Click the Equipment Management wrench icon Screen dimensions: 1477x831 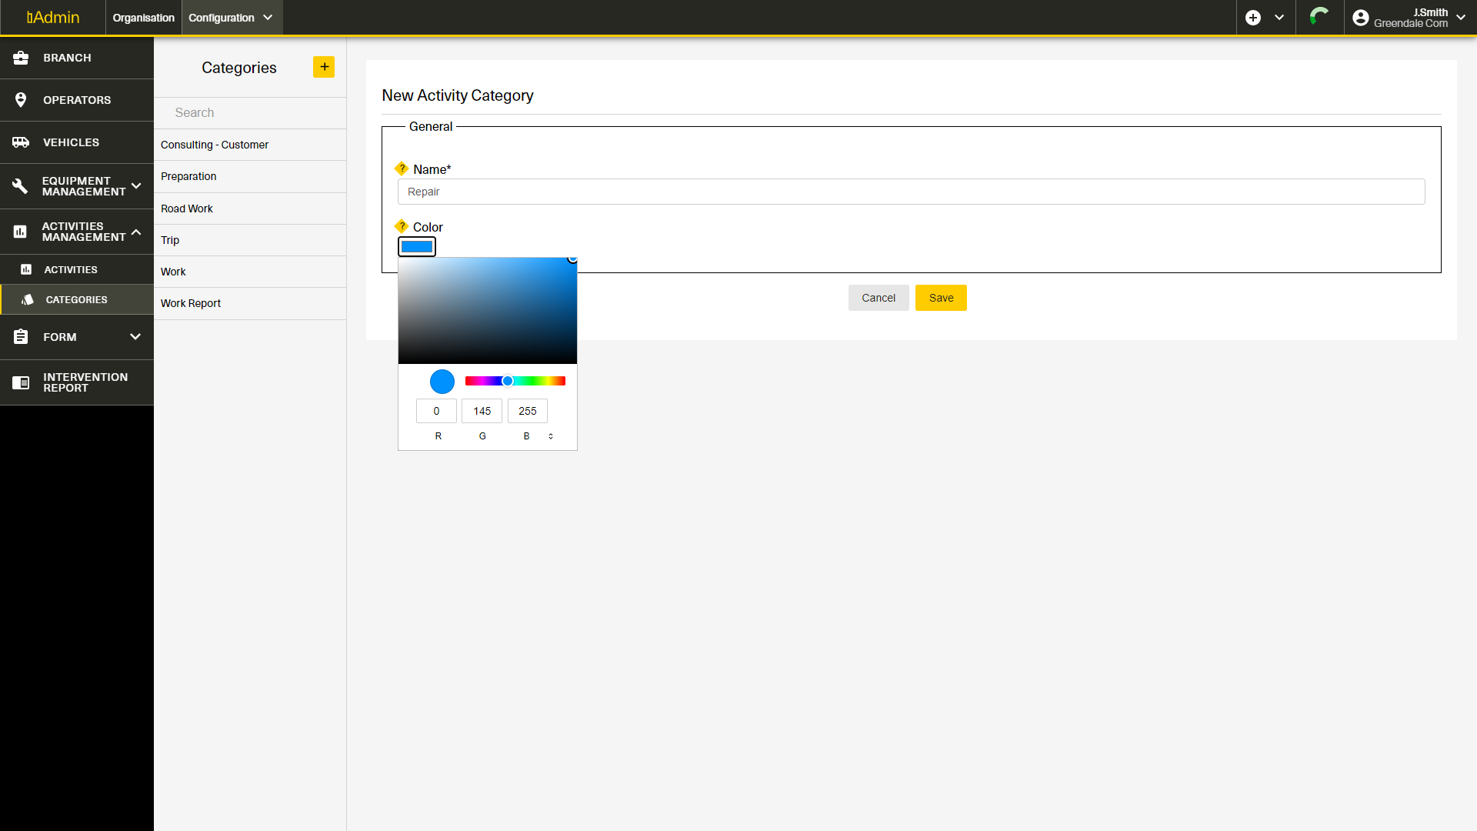point(21,186)
